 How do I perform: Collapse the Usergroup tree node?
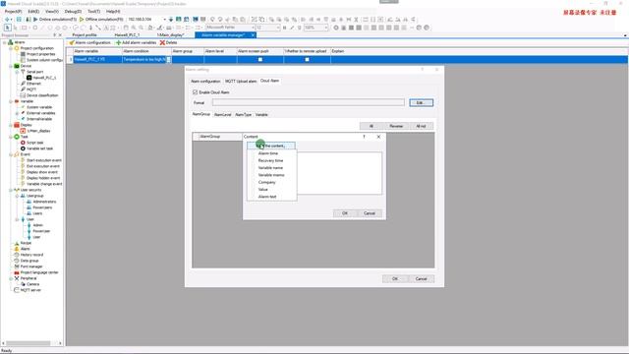(18, 196)
